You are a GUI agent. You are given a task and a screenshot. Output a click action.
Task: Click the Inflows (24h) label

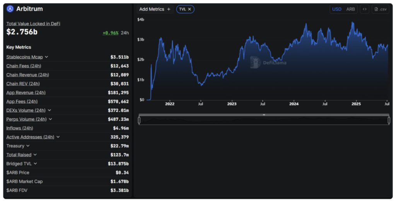pos(20,128)
